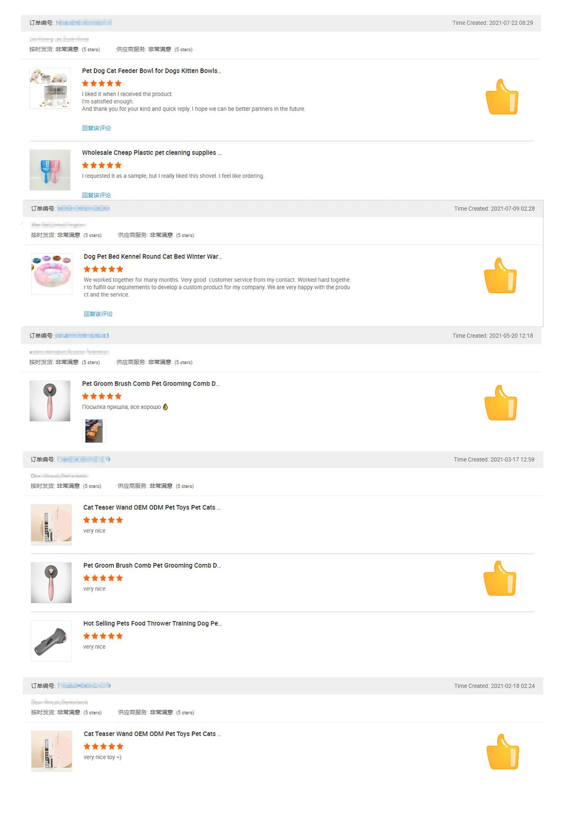
Task: Open the Pet Dog Cat Feeder Bowl thumbnail
Action: pyautogui.click(x=50, y=88)
